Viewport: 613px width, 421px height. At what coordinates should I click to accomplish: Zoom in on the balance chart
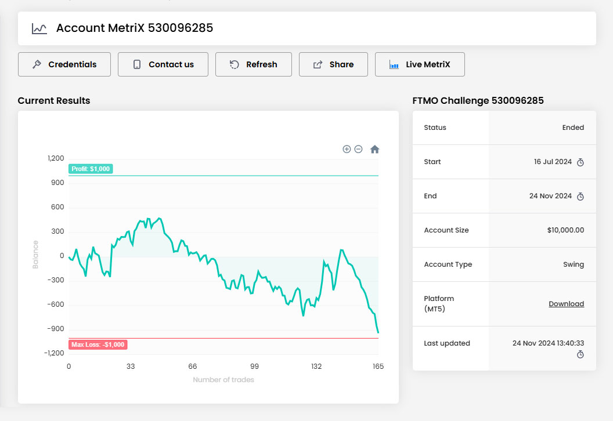pos(347,149)
